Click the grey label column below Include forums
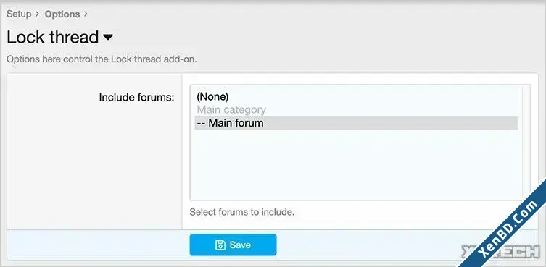The image size is (546, 267). [94, 167]
